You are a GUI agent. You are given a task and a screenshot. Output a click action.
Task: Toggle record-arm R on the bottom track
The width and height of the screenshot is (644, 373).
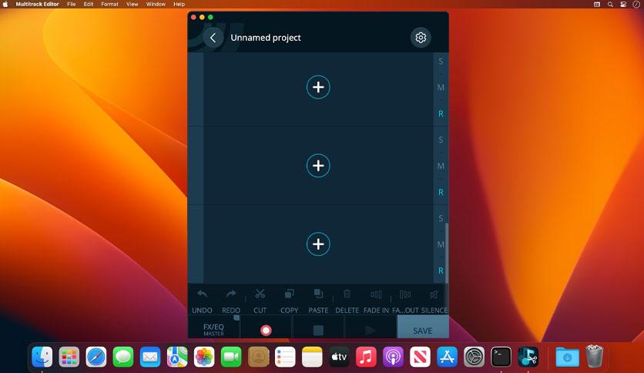pos(441,271)
